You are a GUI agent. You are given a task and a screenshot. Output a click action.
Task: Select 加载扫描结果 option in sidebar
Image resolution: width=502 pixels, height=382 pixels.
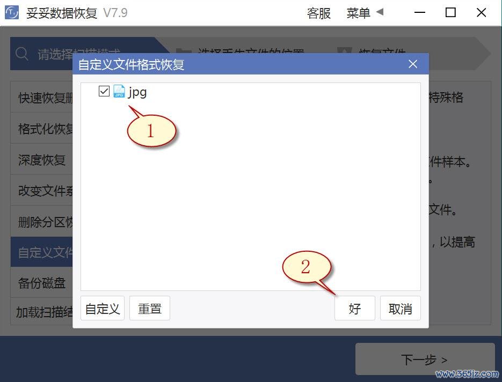[42, 311]
